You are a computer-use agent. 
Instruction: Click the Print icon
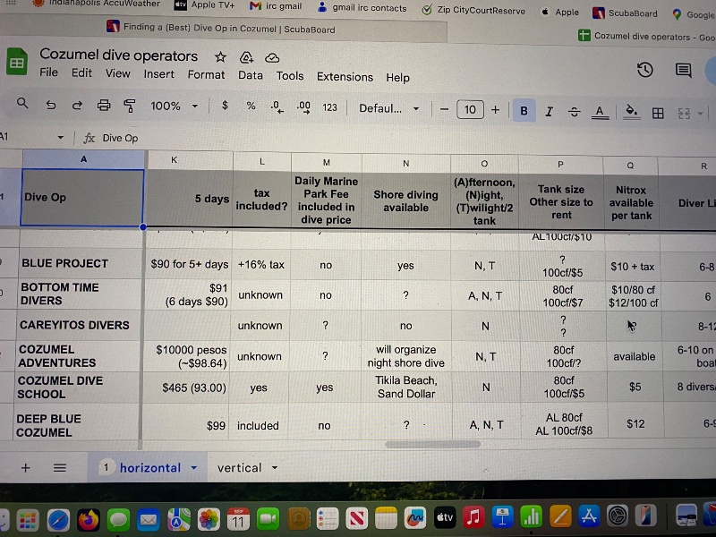(104, 106)
